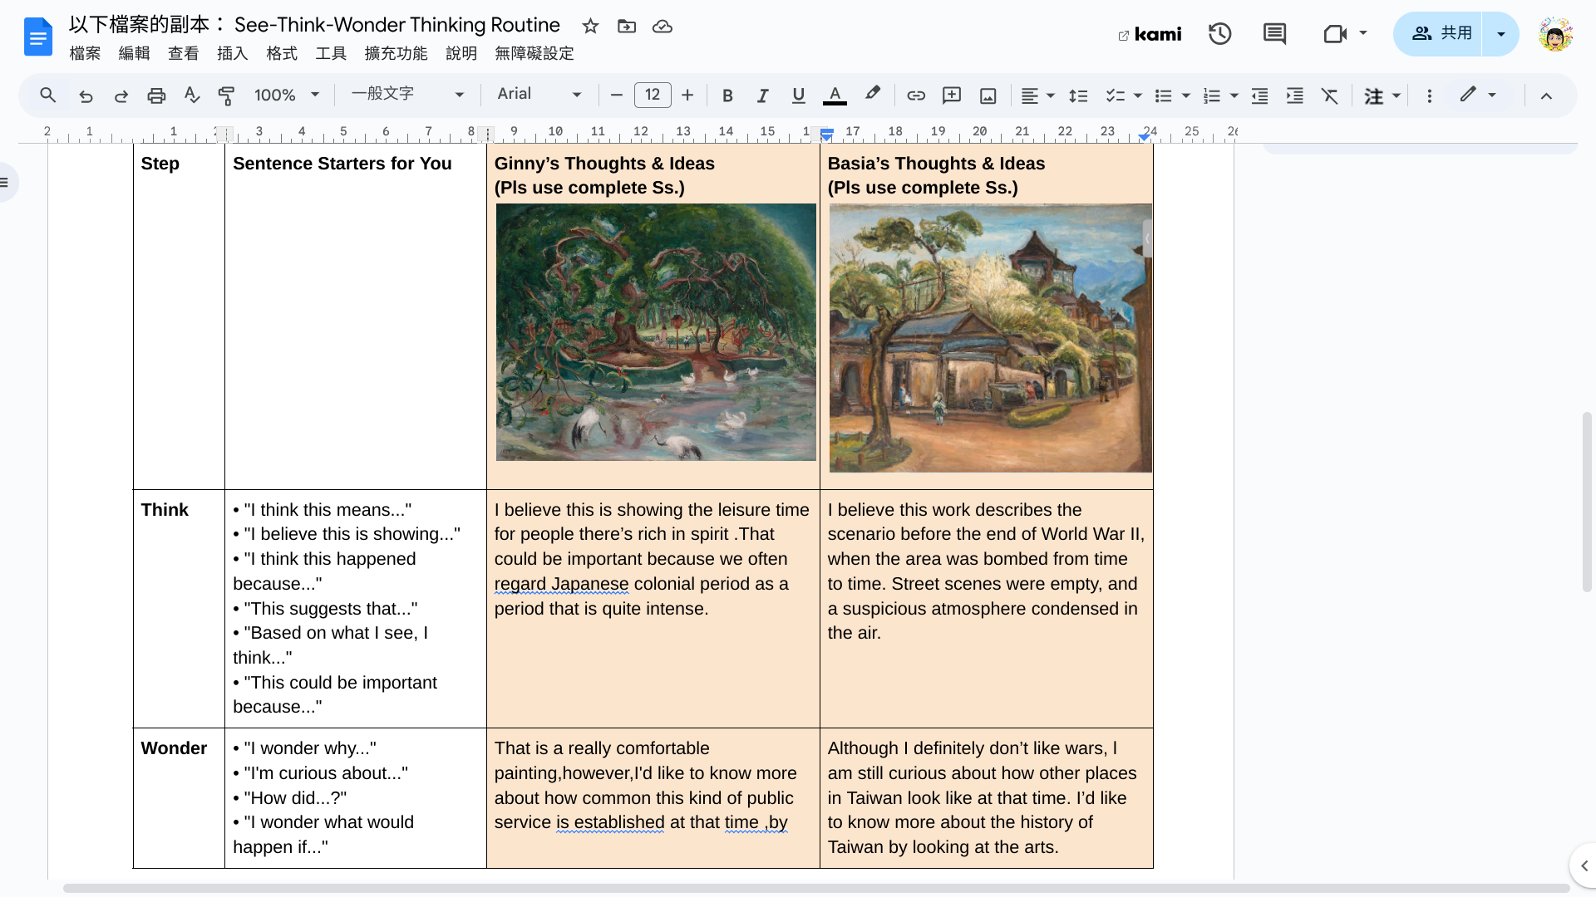Image resolution: width=1596 pixels, height=897 pixels.
Task: Click the add comment icon in toolbar
Action: click(951, 96)
